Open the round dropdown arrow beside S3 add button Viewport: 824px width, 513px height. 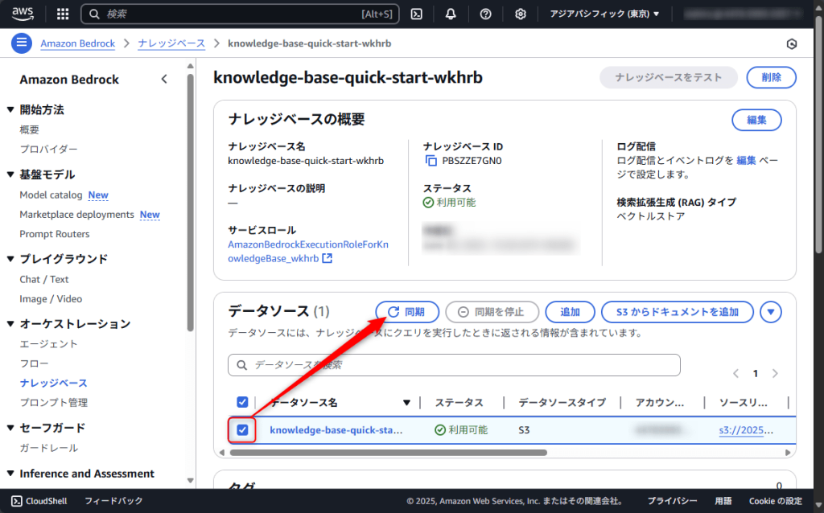pos(770,312)
